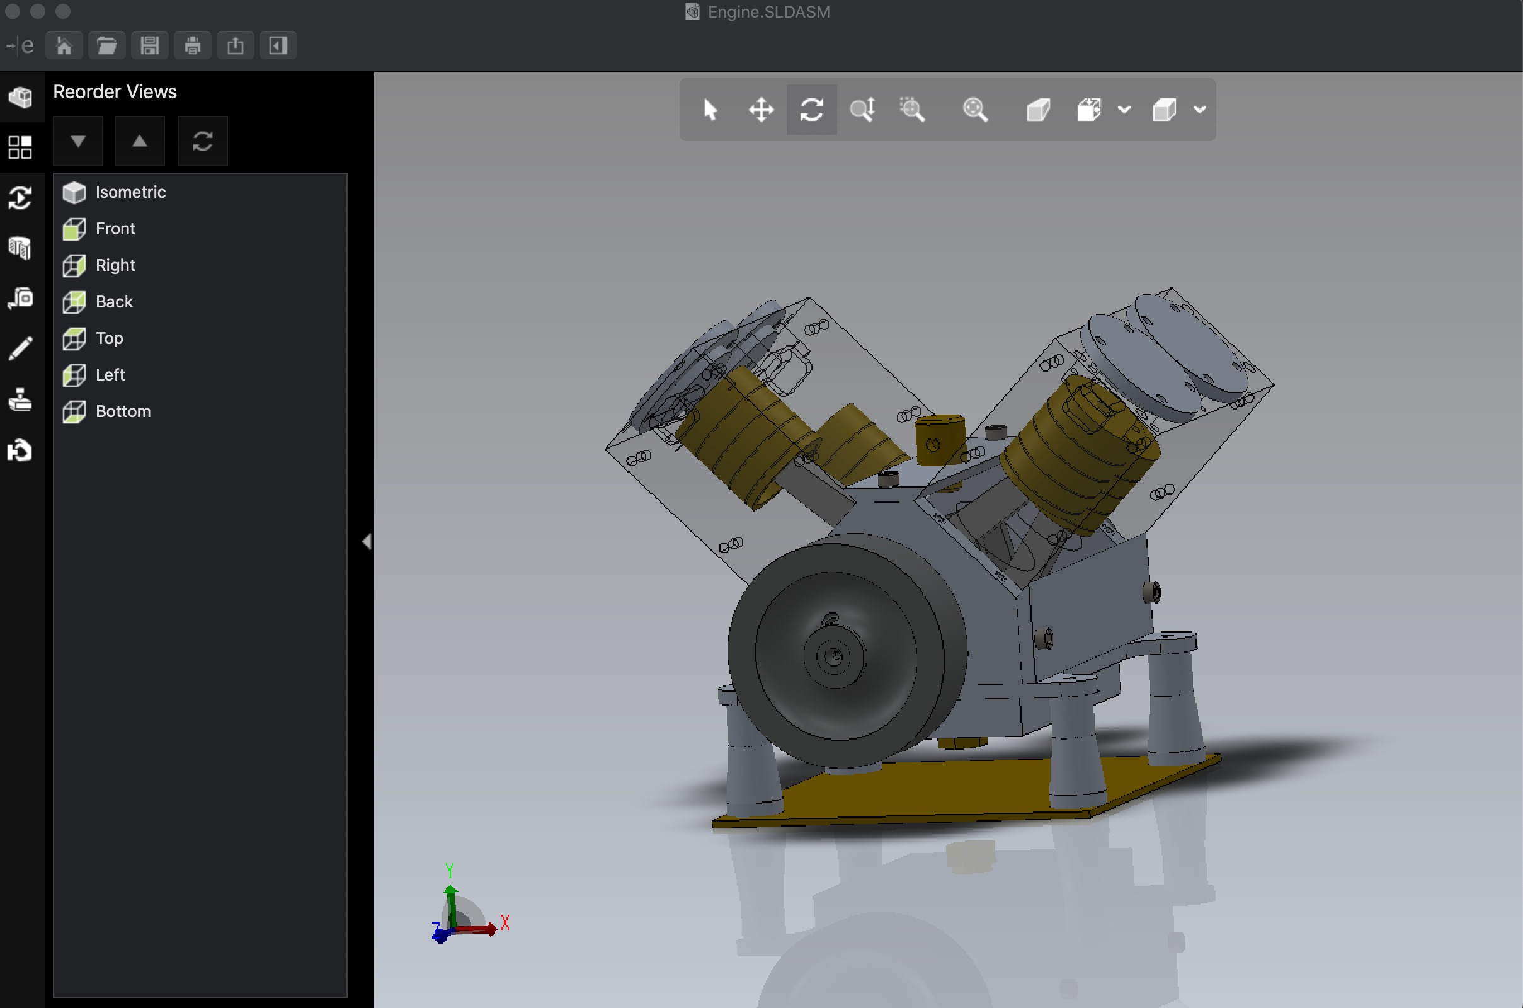Move selected view up in order
Viewport: 1523px width, 1008px height.
pos(139,141)
